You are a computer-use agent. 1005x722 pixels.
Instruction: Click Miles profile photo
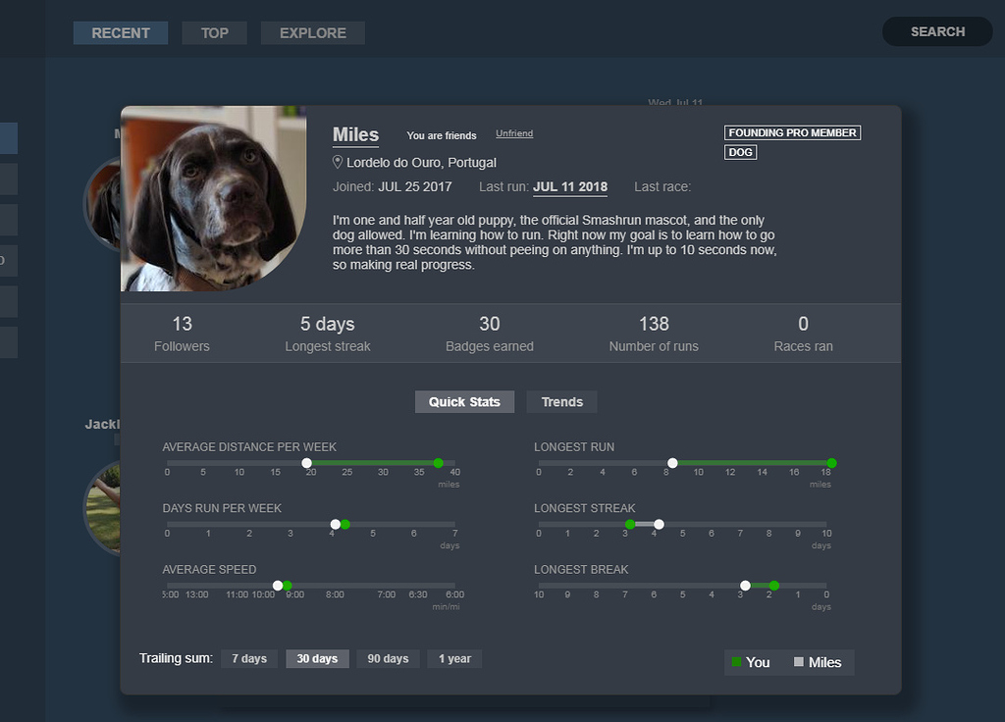click(214, 197)
